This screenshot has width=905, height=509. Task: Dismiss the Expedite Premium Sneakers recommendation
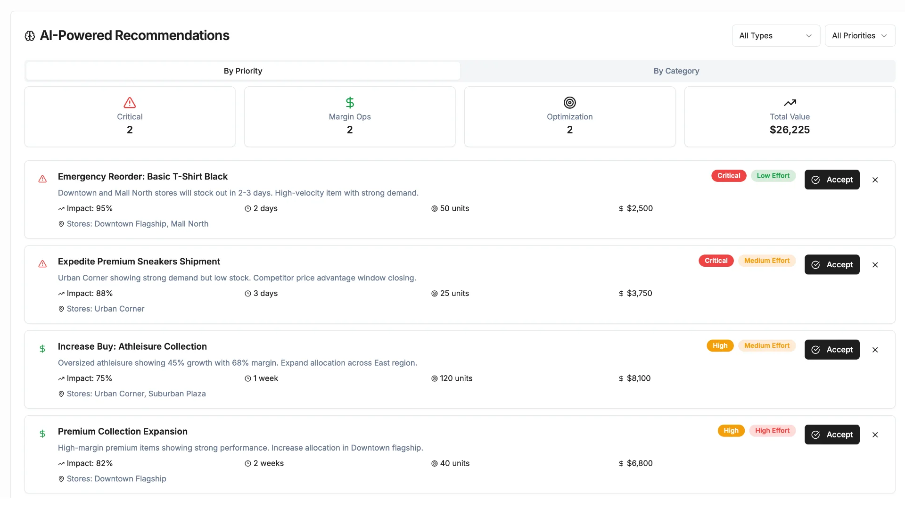875,265
